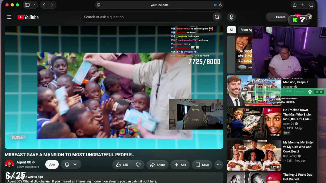
Task: Open the Safari page menu icon in address bar
Action: click(x=99, y=5)
